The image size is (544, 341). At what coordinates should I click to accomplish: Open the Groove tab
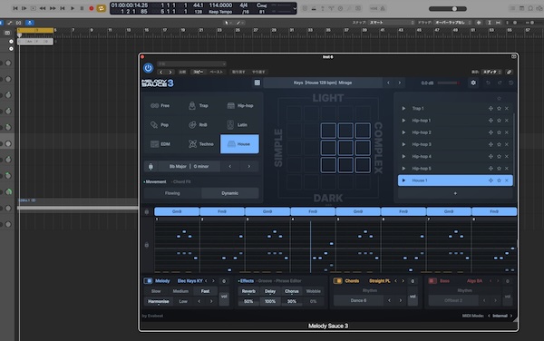click(x=264, y=281)
